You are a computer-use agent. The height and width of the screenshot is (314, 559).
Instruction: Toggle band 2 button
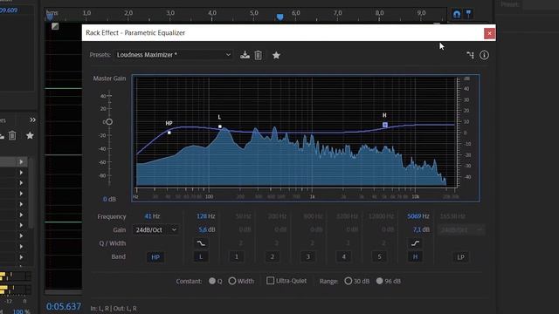(x=272, y=257)
